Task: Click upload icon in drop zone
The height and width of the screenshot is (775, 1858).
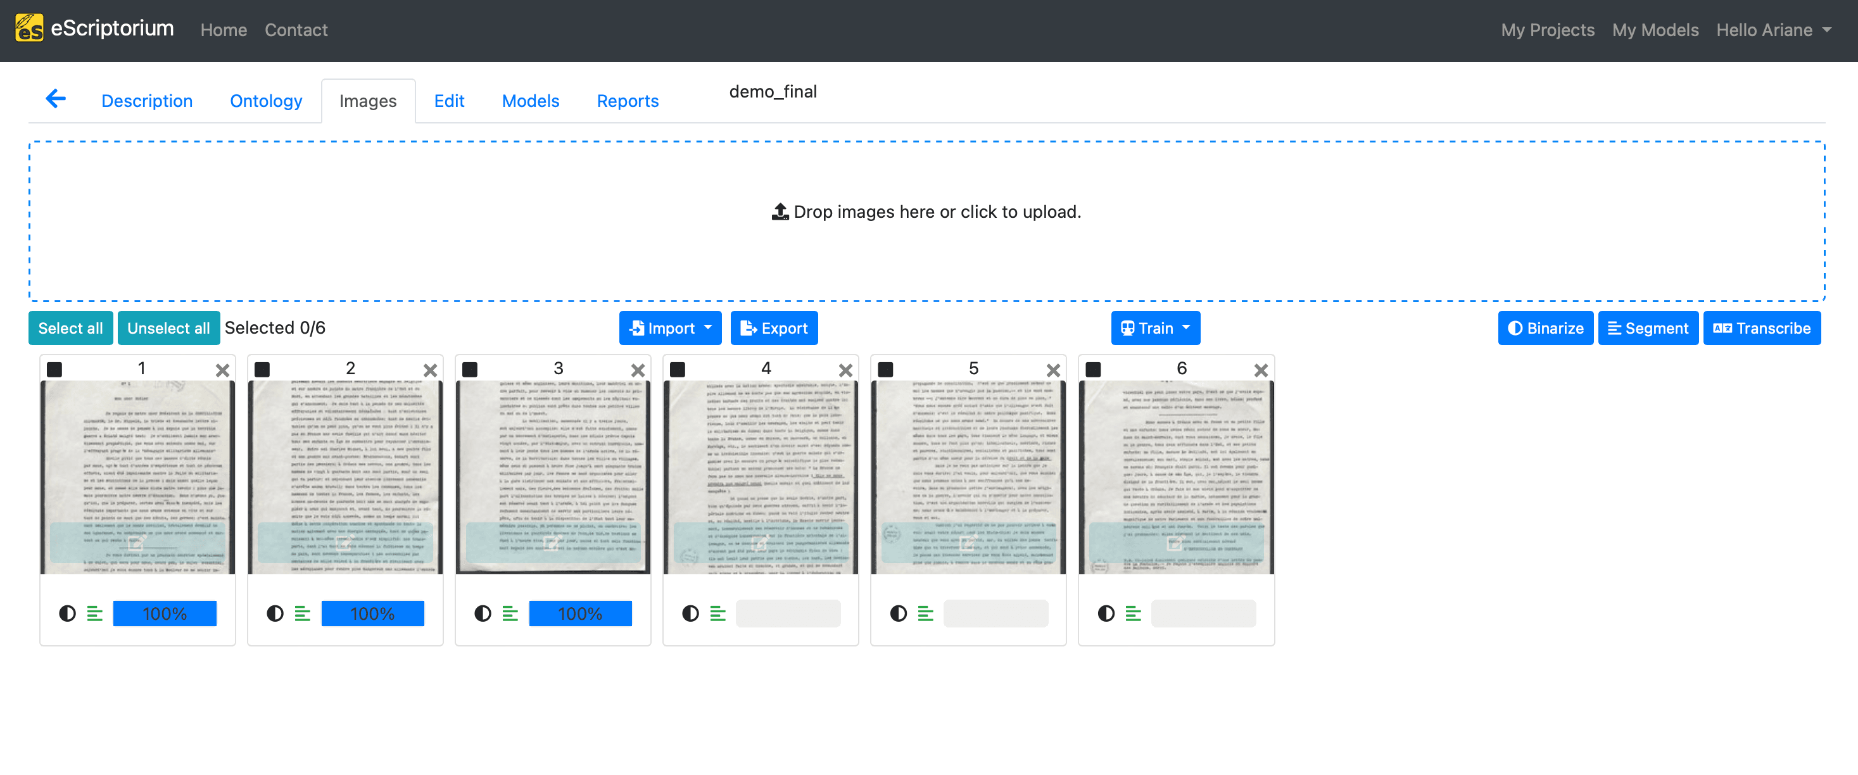Action: (x=780, y=211)
